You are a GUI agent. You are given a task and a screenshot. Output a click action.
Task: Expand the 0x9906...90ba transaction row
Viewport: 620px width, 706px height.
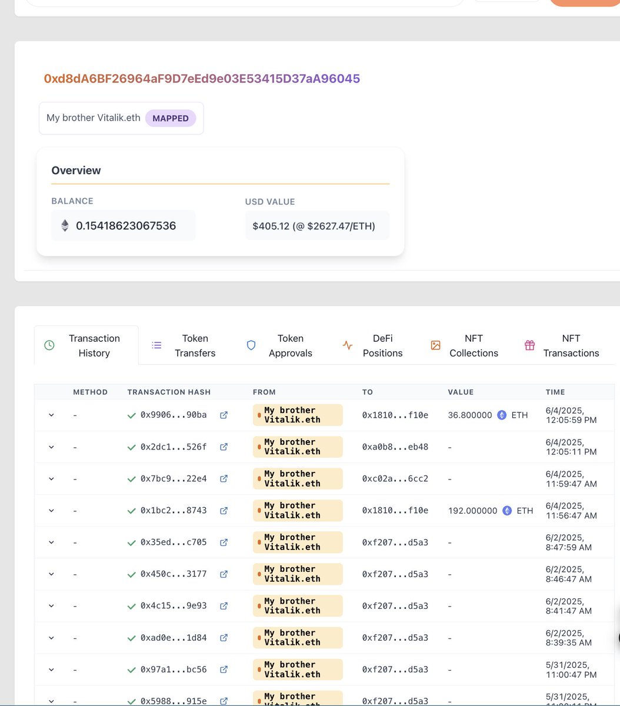51,415
